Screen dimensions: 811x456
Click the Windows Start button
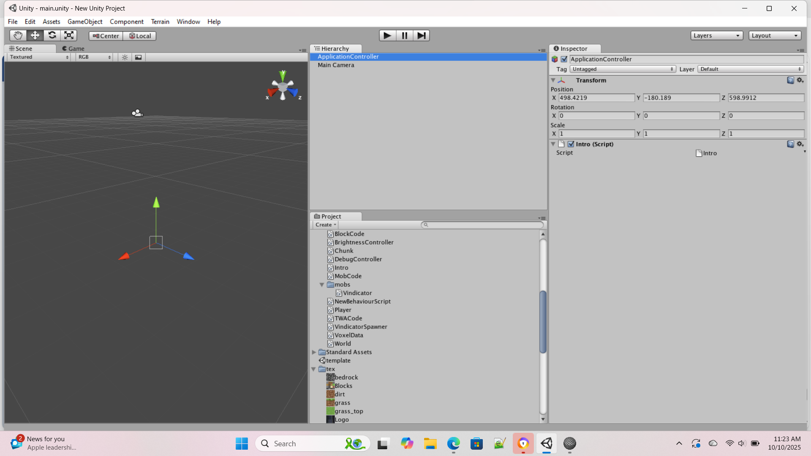click(242, 443)
